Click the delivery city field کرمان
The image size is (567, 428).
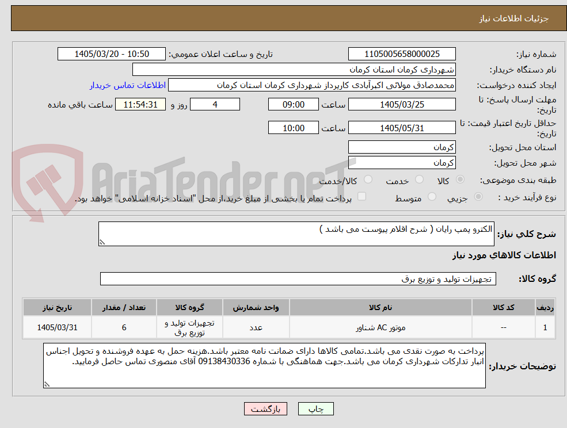pyautogui.click(x=402, y=163)
